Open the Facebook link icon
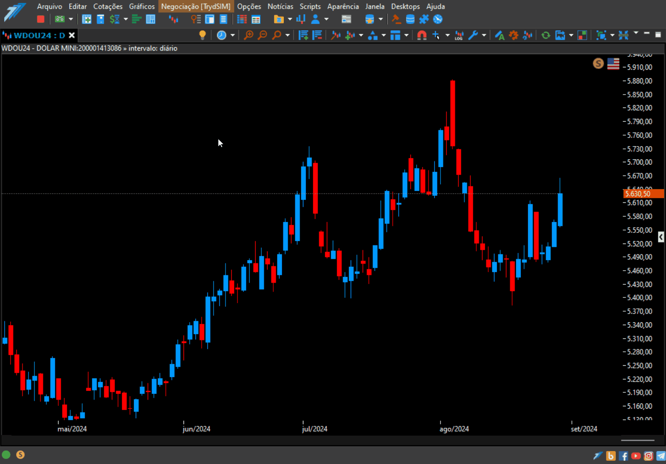 click(623, 456)
